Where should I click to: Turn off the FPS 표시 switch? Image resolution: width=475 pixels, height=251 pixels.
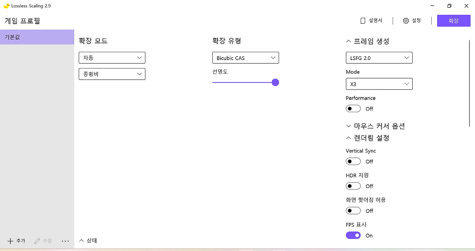(353, 235)
